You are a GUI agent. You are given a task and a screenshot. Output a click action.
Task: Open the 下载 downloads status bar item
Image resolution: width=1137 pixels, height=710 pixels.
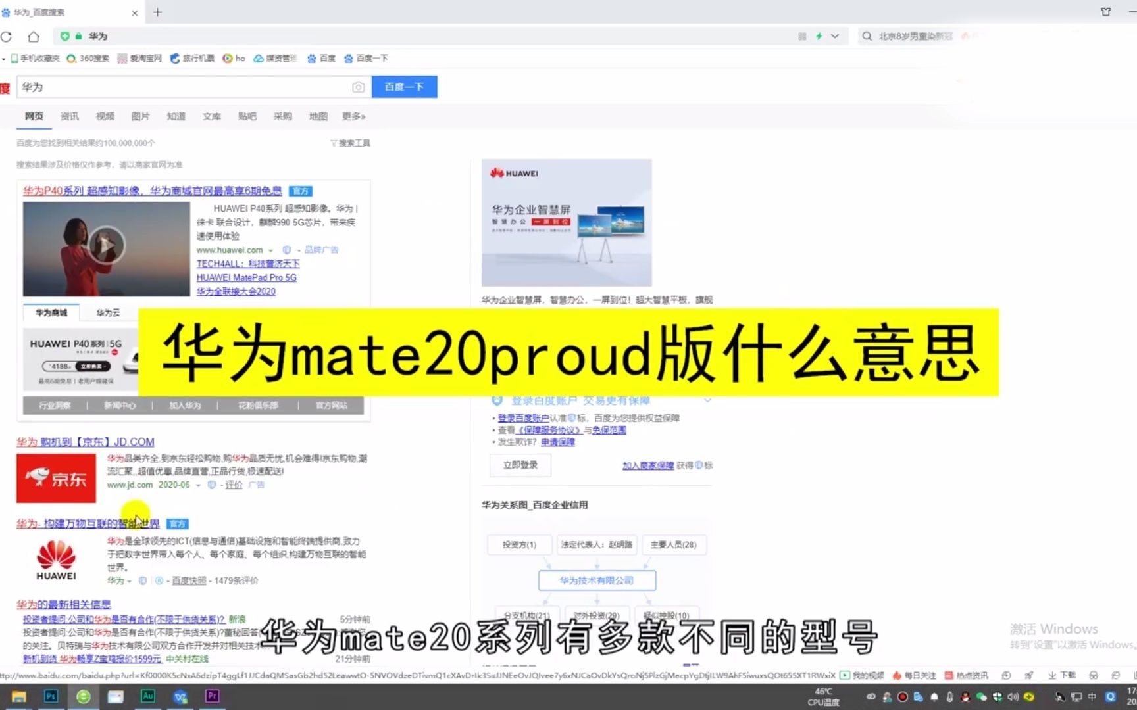click(x=1061, y=675)
